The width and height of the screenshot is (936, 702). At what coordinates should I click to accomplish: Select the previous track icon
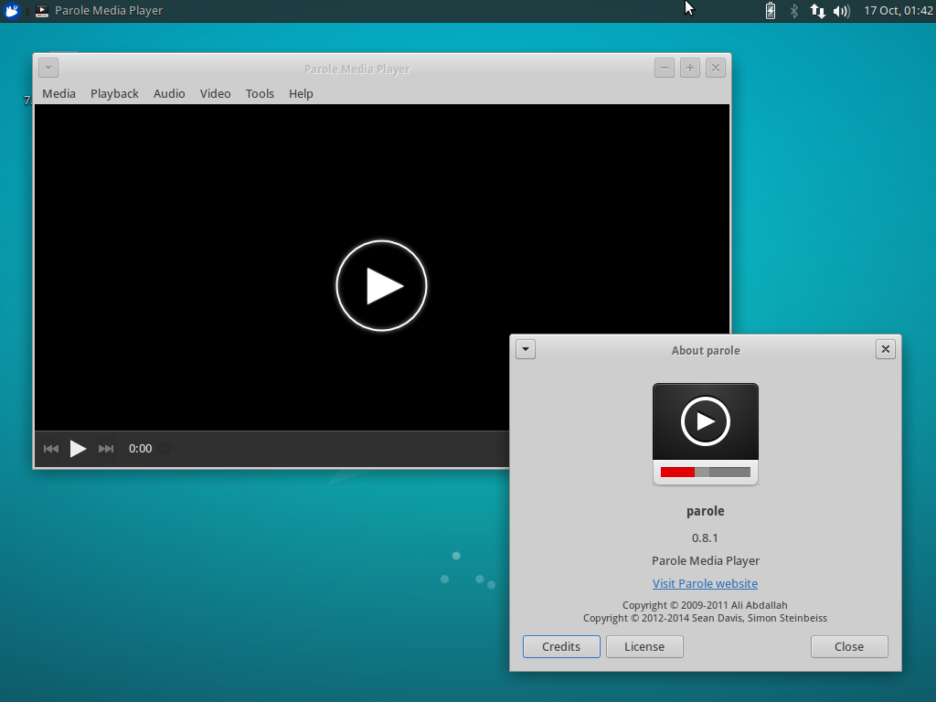51,448
